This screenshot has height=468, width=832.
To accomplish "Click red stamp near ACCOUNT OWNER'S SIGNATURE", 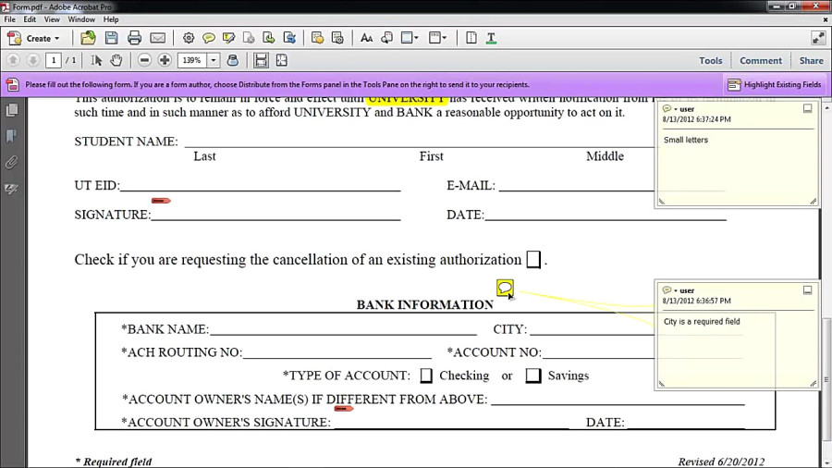I will point(343,408).
